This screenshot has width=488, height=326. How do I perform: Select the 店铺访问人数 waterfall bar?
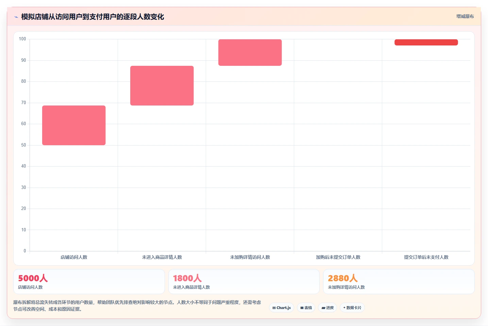pos(74,125)
